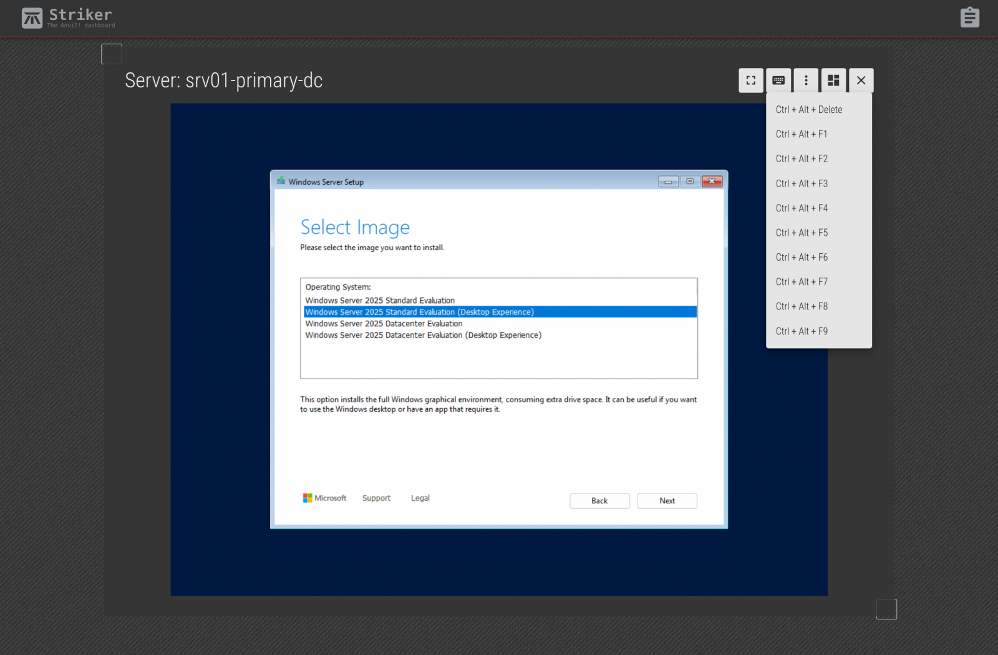Toggle fullscreen for the server console
The image size is (998, 655).
(x=751, y=80)
